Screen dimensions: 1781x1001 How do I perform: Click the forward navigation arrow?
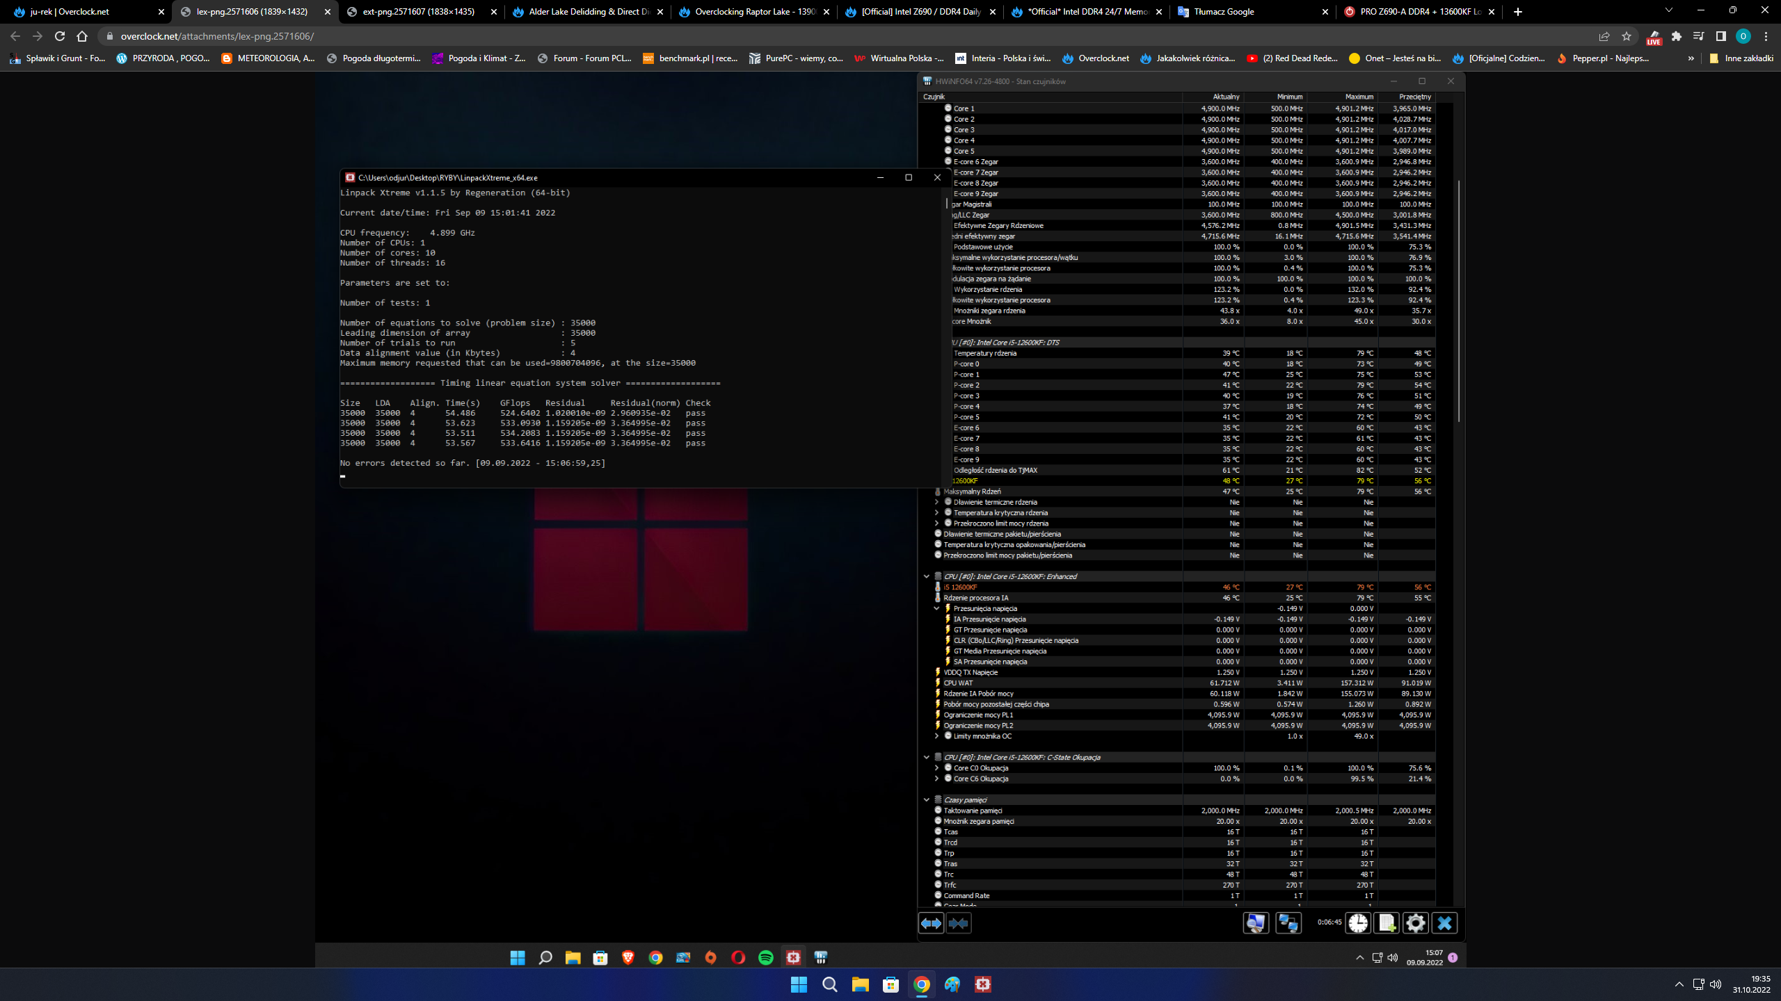(x=38, y=36)
